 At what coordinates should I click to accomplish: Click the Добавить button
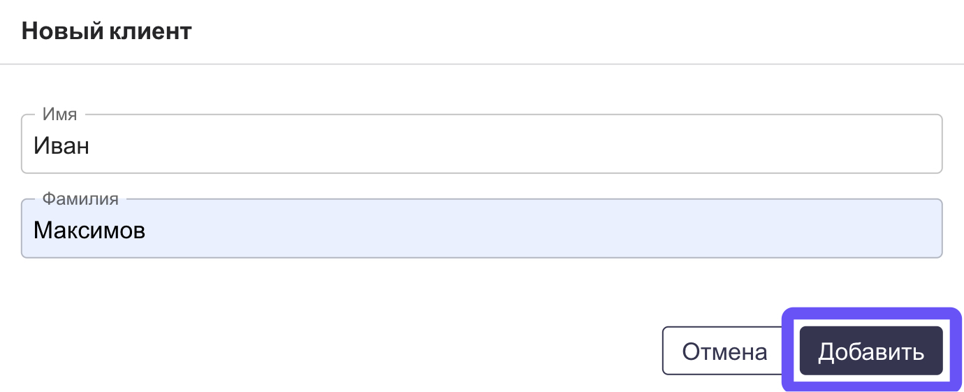click(x=870, y=351)
